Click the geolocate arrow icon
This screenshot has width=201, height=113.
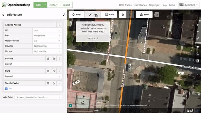198,39
